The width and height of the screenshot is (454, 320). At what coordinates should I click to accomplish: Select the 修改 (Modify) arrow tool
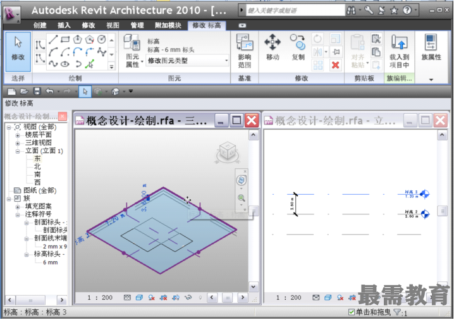tap(18, 52)
